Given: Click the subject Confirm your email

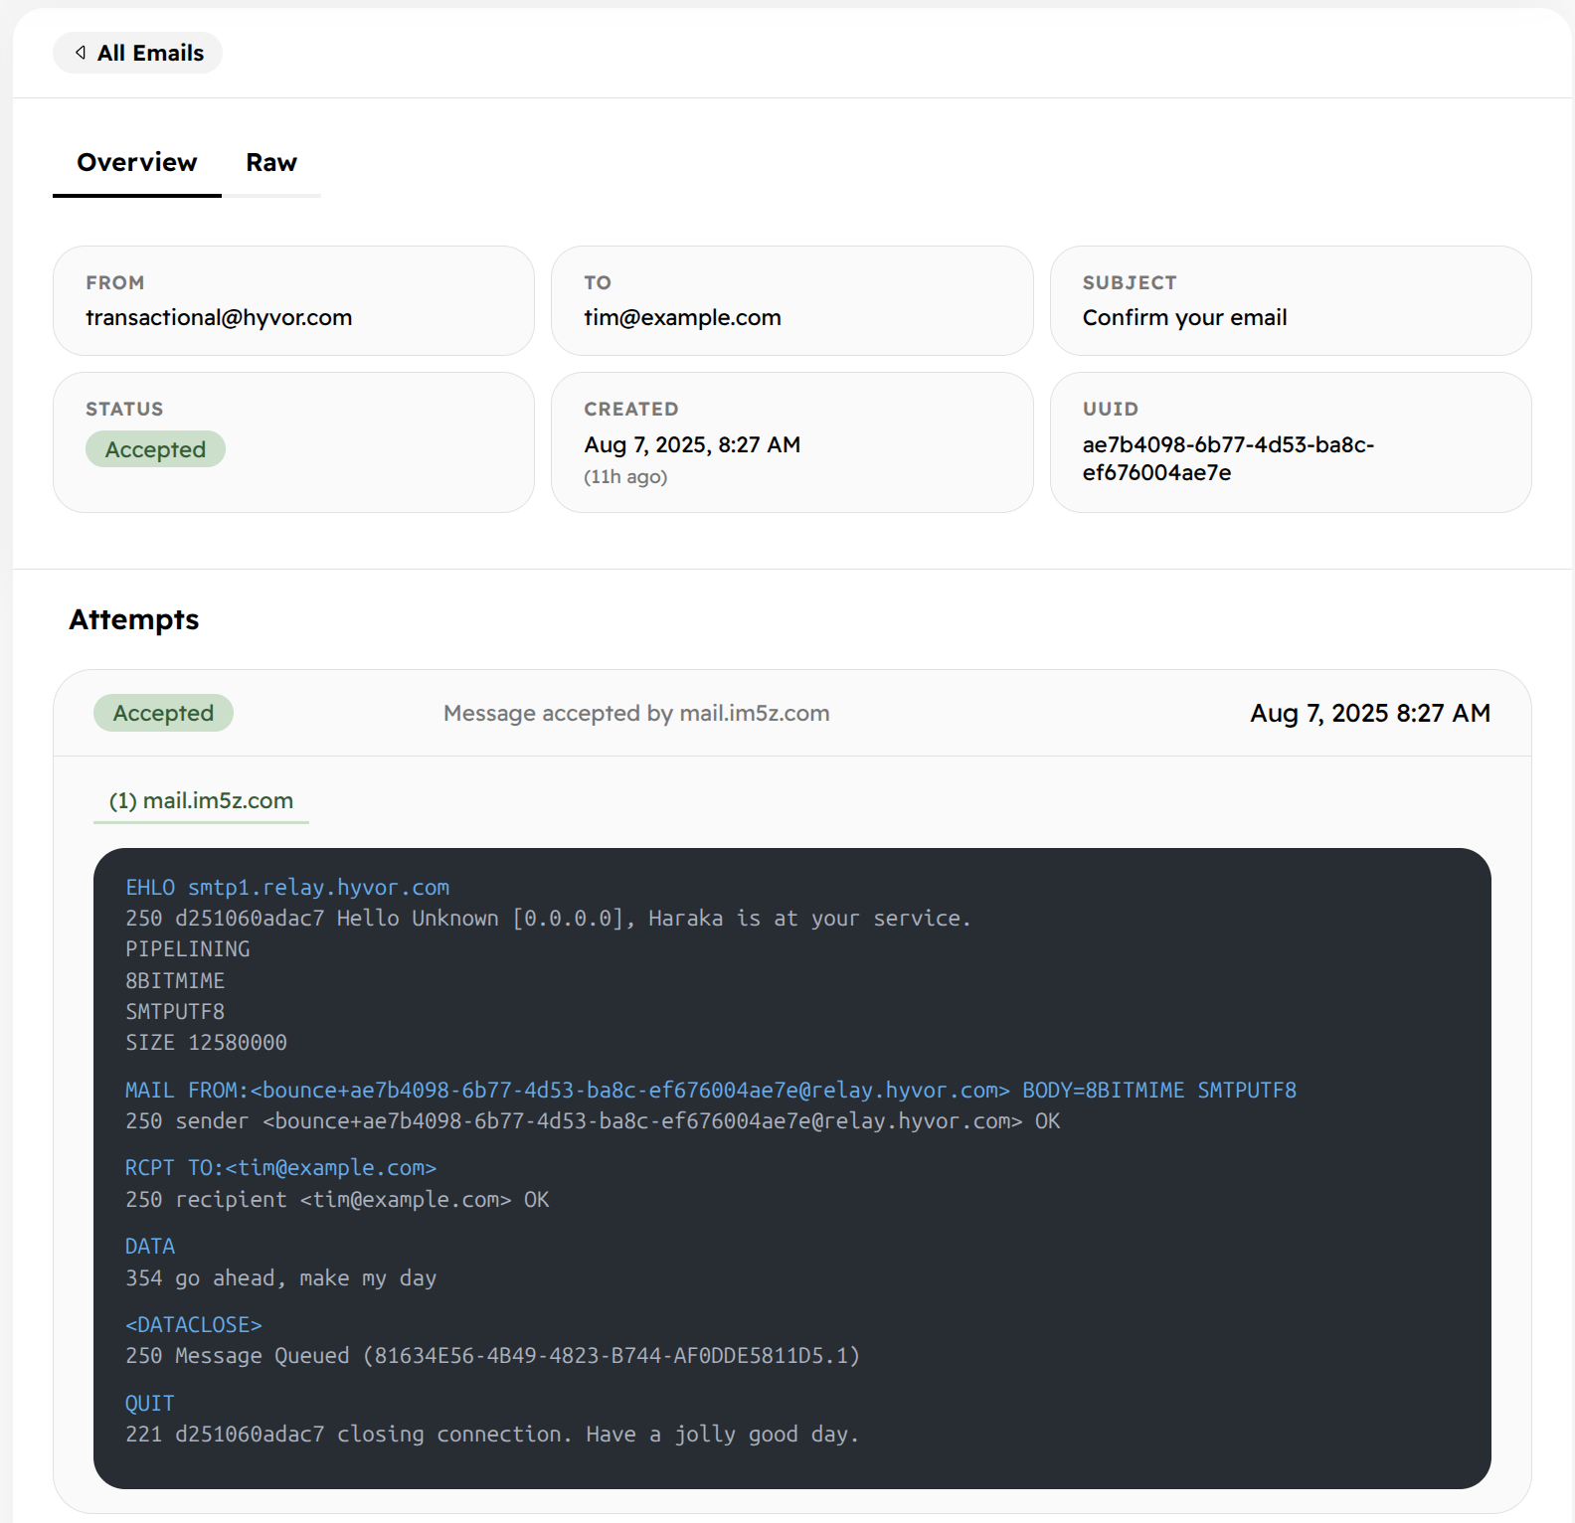Looking at the screenshot, I should pyautogui.click(x=1184, y=318).
